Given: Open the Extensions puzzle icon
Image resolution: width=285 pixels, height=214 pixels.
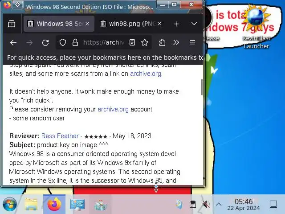Looking at the screenshot, I should coord(162,43).
